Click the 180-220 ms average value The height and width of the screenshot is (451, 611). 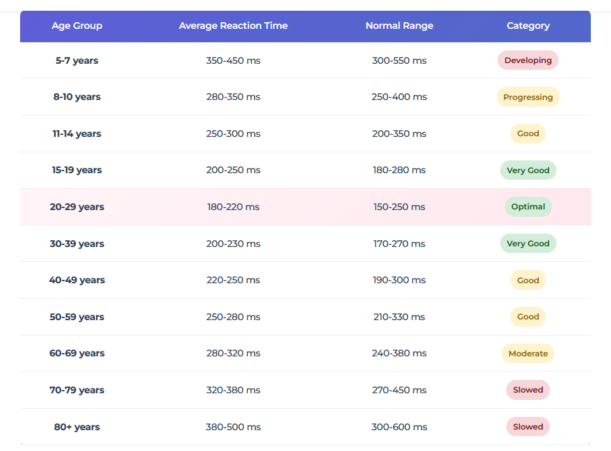[233, 207]
